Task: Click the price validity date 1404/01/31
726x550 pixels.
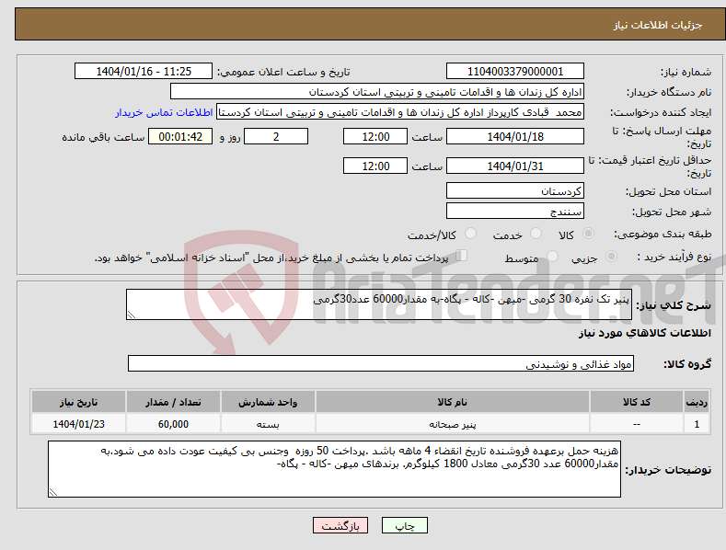Action: tap(515, 166)
